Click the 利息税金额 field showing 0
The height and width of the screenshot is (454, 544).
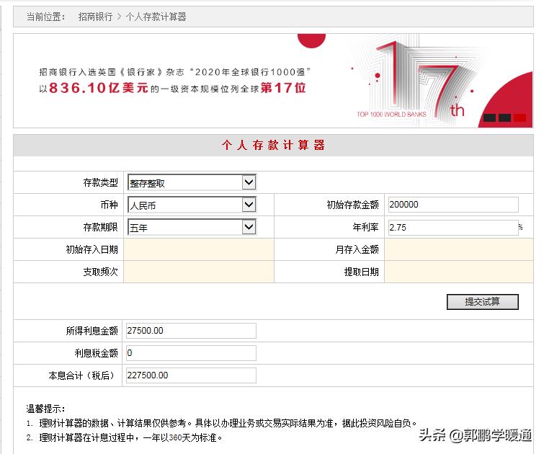(x=191, y=353)
